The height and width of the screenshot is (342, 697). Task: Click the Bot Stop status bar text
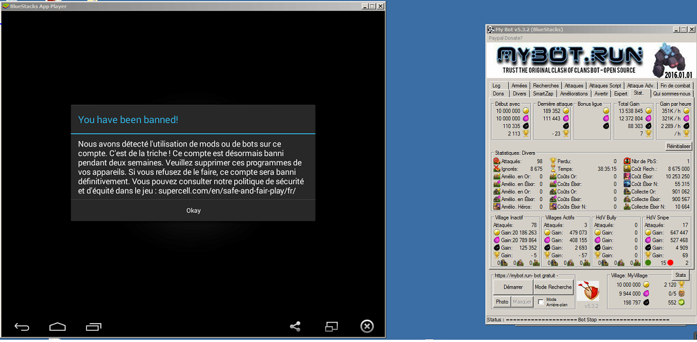tap(587, 320)
